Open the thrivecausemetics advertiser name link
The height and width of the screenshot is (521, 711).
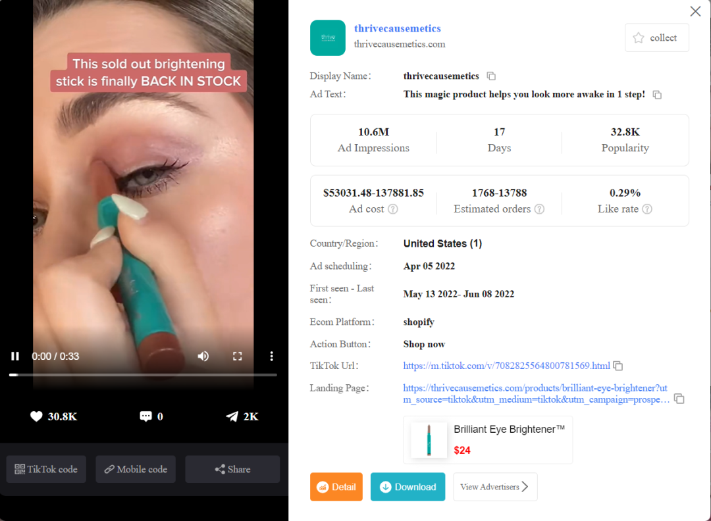click(x=397, y=28)
